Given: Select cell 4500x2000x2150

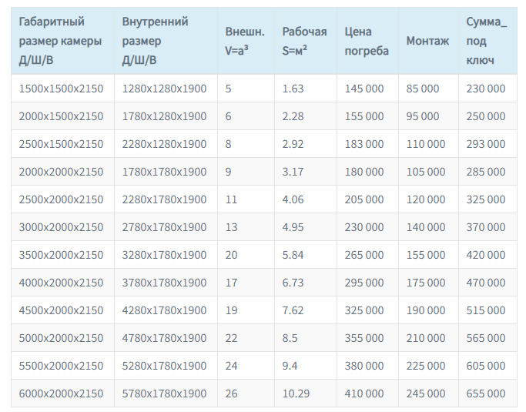Looking at the screenshot, I should pos(61,310).
